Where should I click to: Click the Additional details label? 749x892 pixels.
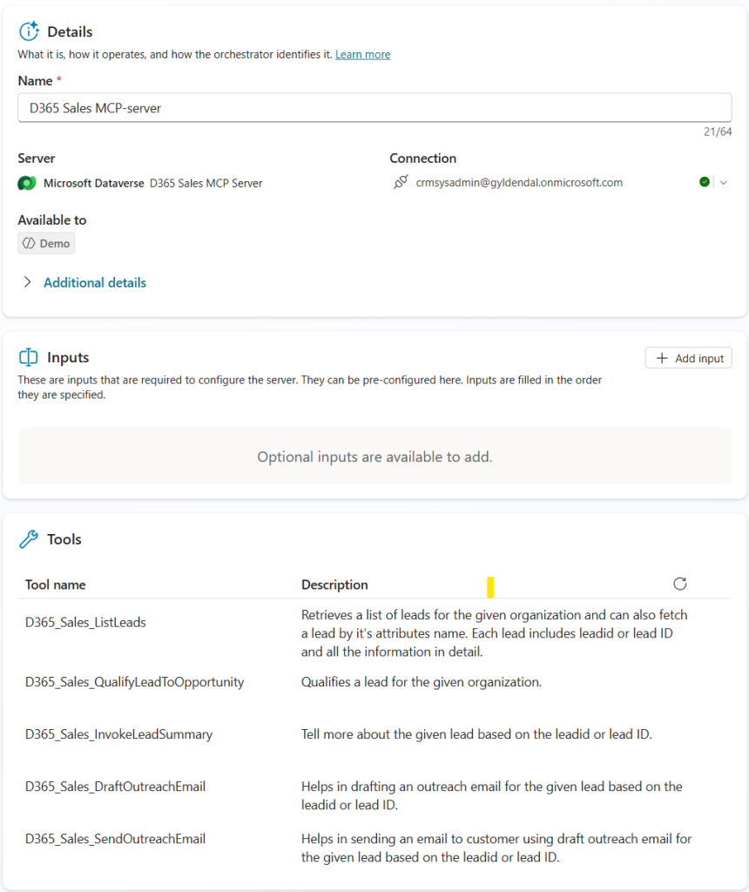(x=95, y=282)
